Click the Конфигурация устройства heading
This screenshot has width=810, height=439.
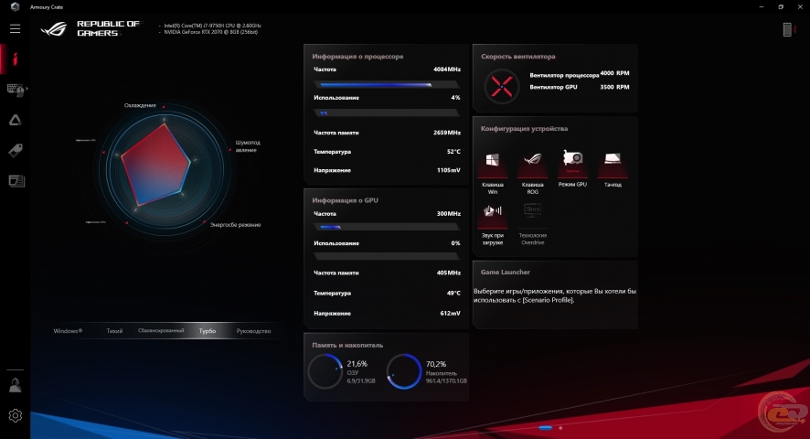click(x=524, y=128)
